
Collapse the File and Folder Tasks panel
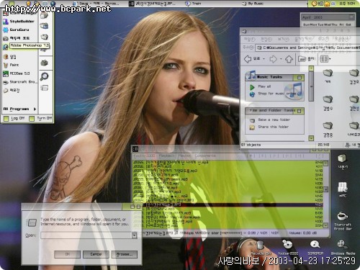299,111
